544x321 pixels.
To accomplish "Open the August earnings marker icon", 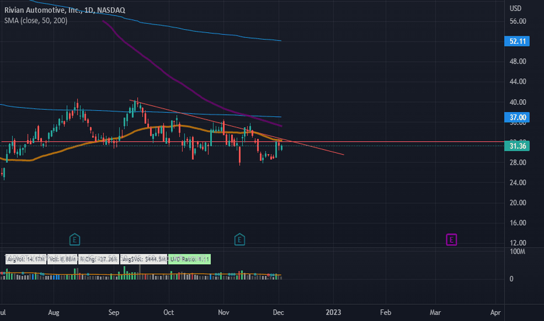I will [75, 239].
